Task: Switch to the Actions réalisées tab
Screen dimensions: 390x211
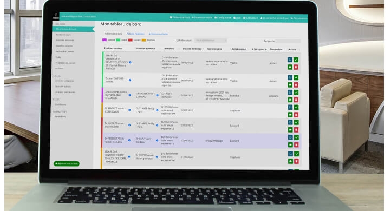Action: coord(135,34)
